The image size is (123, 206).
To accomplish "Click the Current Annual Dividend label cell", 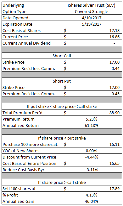I will (31, 43).
